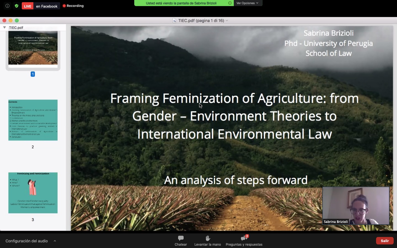The width and height of the screenshot is (397, 248).
Task: Click the green encryption shield icon
Action: [17, 6]
